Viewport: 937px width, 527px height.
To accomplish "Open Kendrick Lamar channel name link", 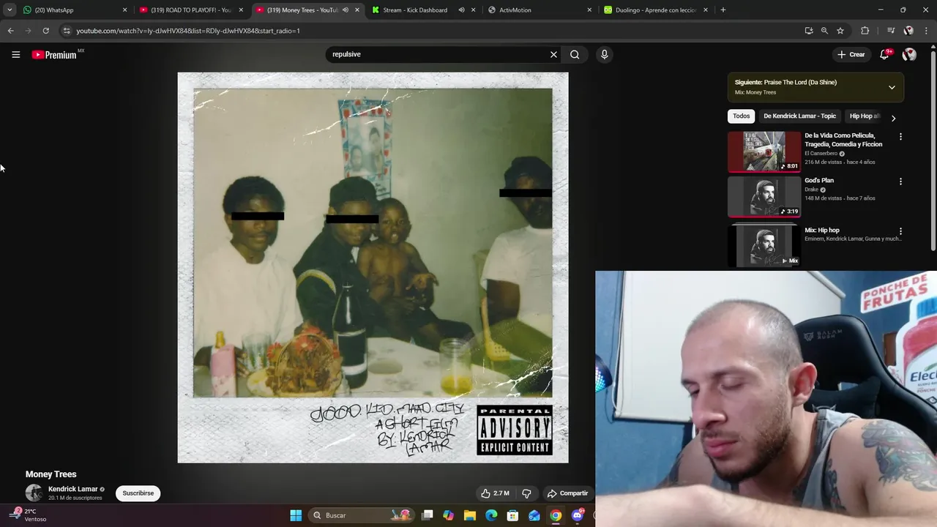I will pos(72,489).
